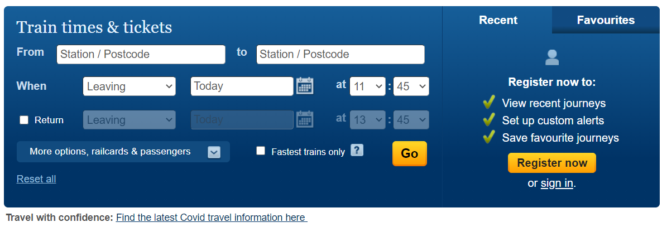Follow the sign in link
The height and width of the screenshot is (227, 662).
tap(557, 183)
